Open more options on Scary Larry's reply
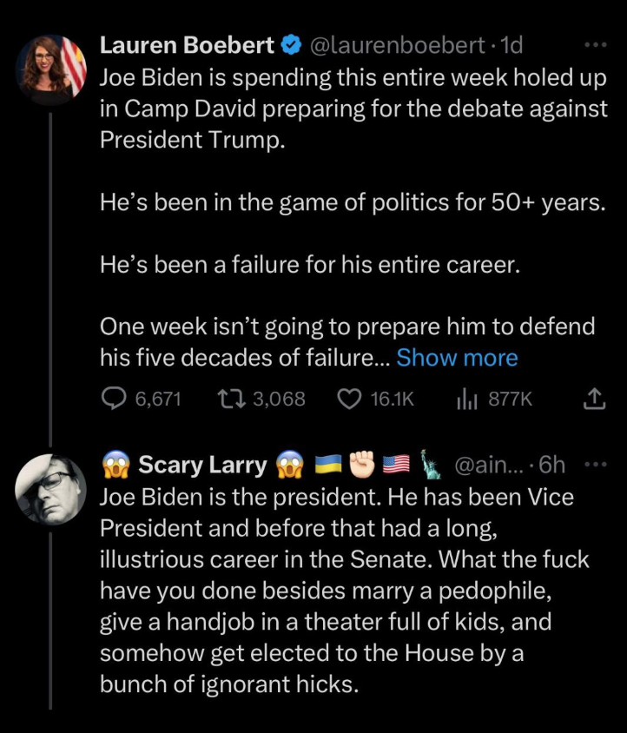Viewport: 627px width, 733px height. click(594, 465)
